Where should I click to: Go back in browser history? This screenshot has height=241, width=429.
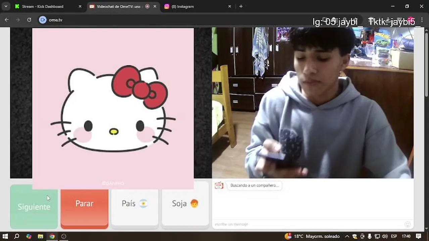7,20
